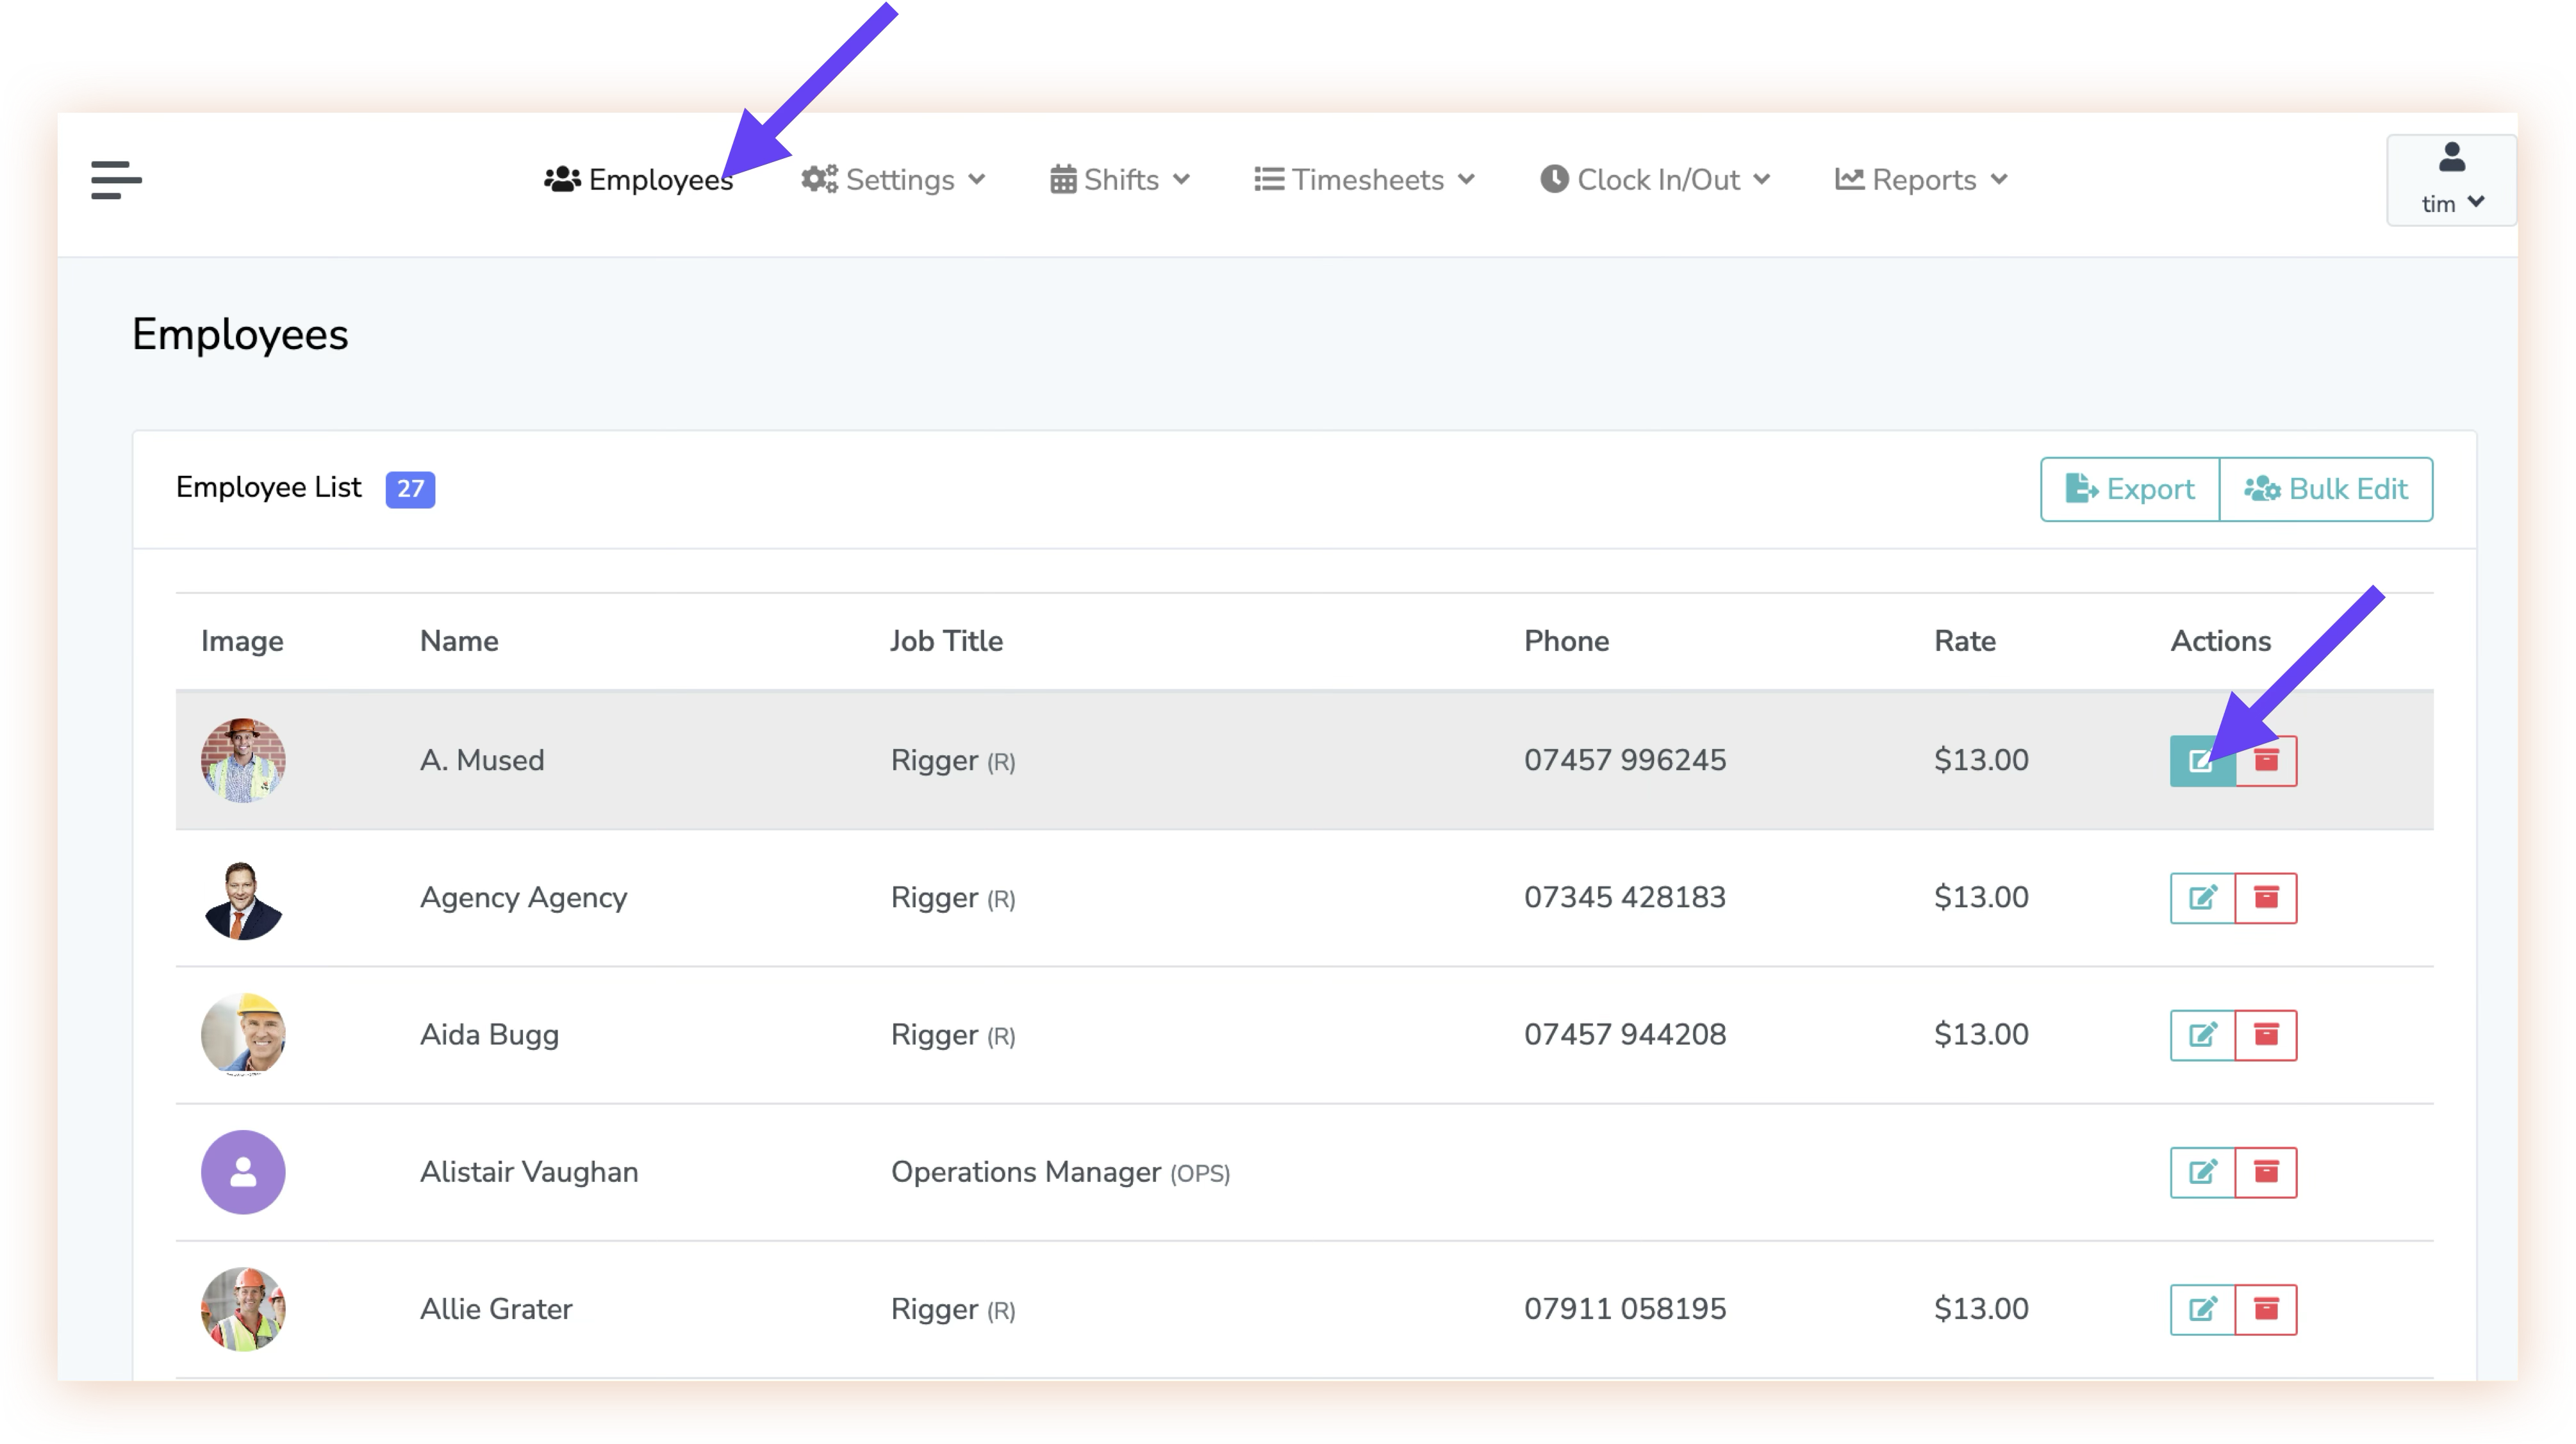Click A. Mused's $13.00 rate
The width and height of the screenshot is (2576, 1444).
(1981, 760)
